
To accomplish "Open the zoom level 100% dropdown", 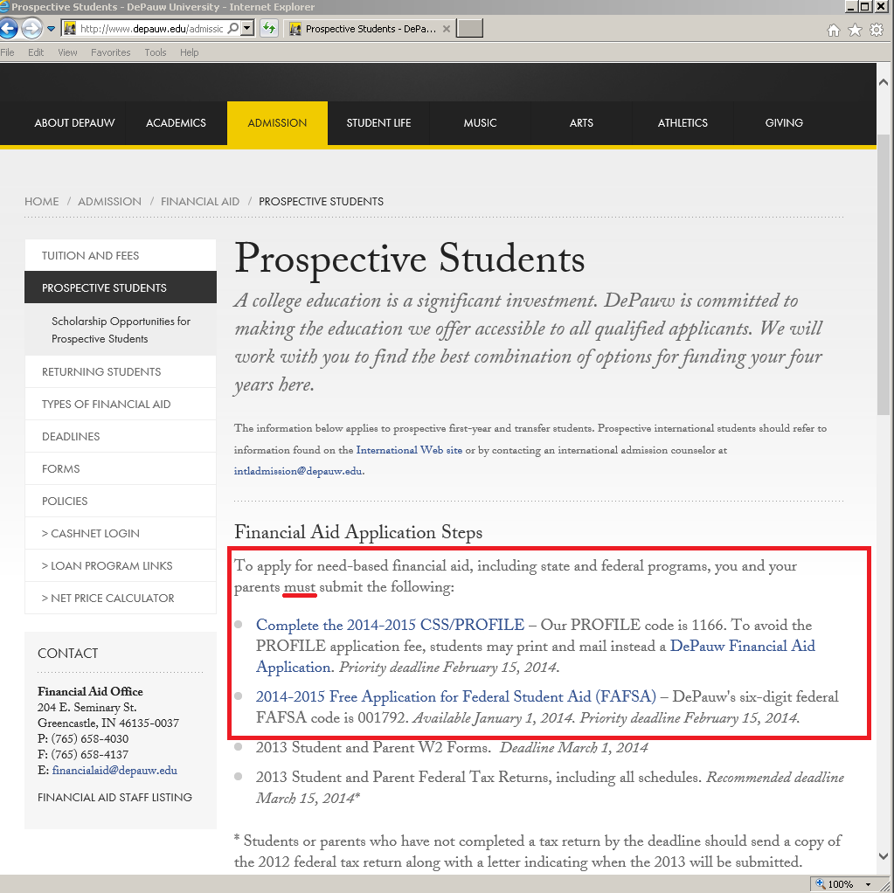I will (868, 884).
